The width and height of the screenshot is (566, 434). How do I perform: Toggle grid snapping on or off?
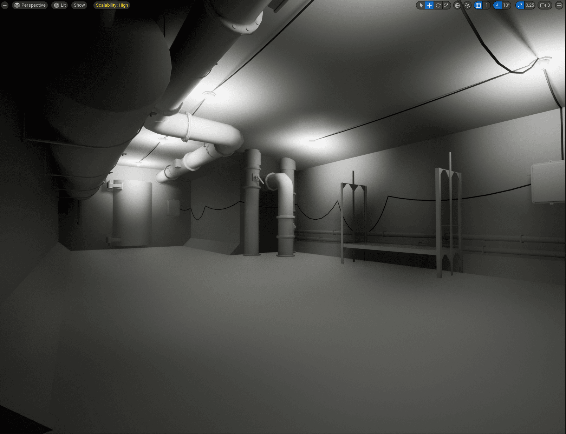coord(478,5)
